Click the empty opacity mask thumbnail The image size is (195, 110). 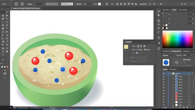click(177, 62)
